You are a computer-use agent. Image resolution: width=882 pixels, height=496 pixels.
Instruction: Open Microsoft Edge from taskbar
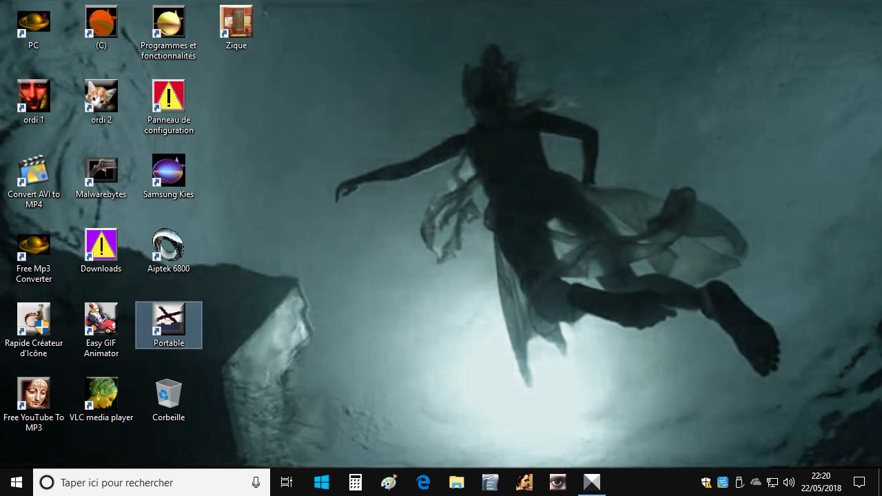422,482
